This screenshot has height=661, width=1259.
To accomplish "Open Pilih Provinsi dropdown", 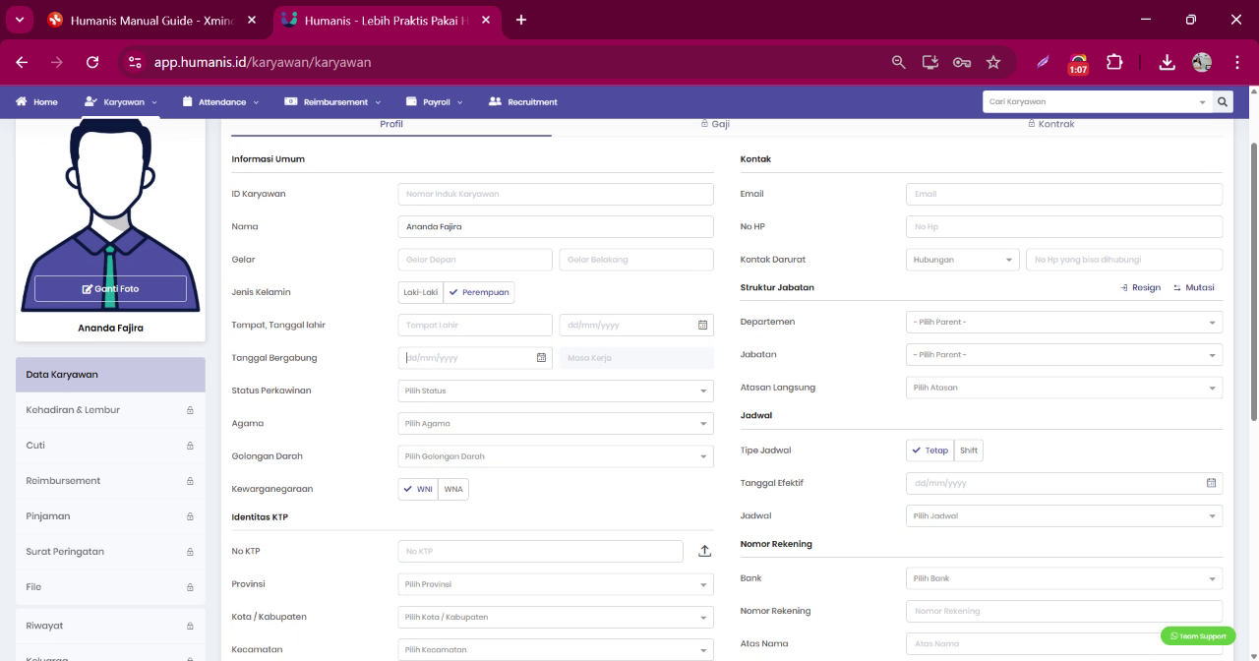I will click(x=556, y=584).
